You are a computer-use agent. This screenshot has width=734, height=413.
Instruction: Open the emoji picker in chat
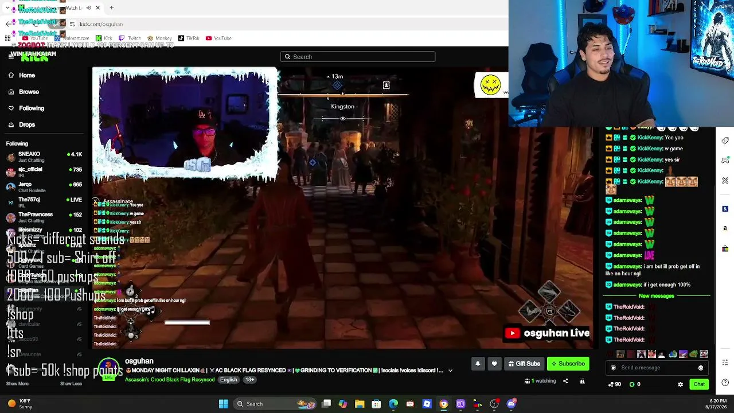click(701, 368)
